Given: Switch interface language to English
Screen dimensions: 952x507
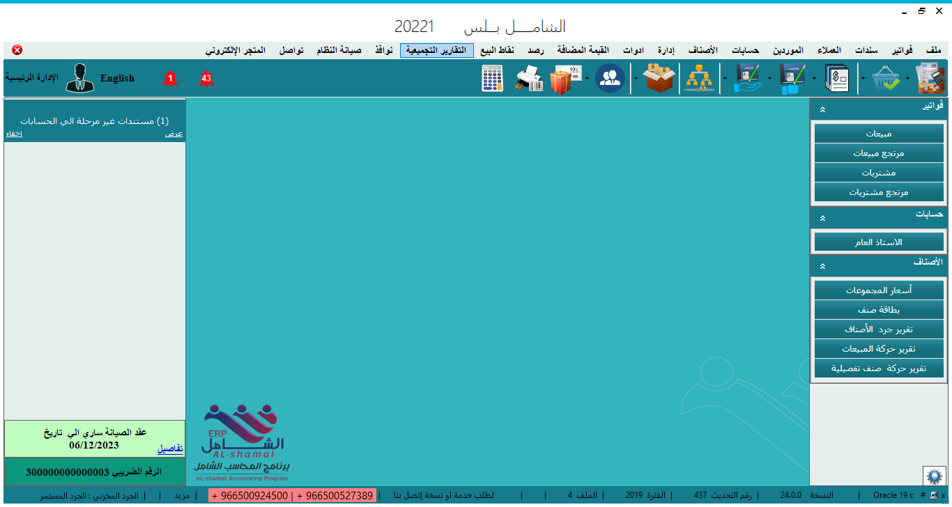Looking at the screenshot, I should [x=117, y=79].
